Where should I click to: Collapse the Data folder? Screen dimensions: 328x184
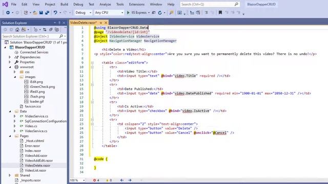(10, 111)
